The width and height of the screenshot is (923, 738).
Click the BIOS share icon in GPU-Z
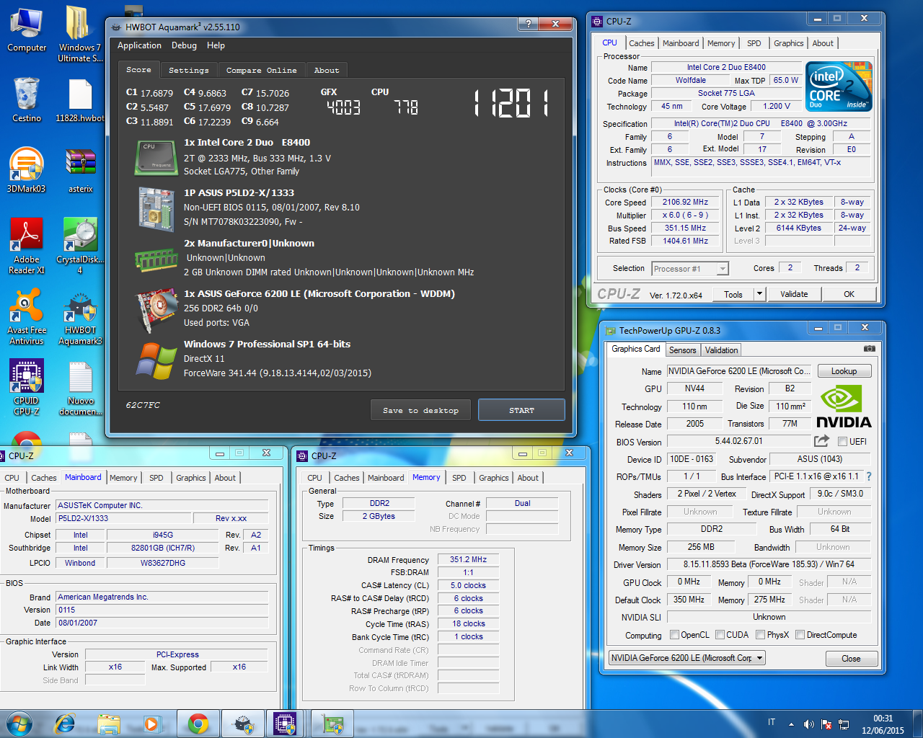[822, 441]
